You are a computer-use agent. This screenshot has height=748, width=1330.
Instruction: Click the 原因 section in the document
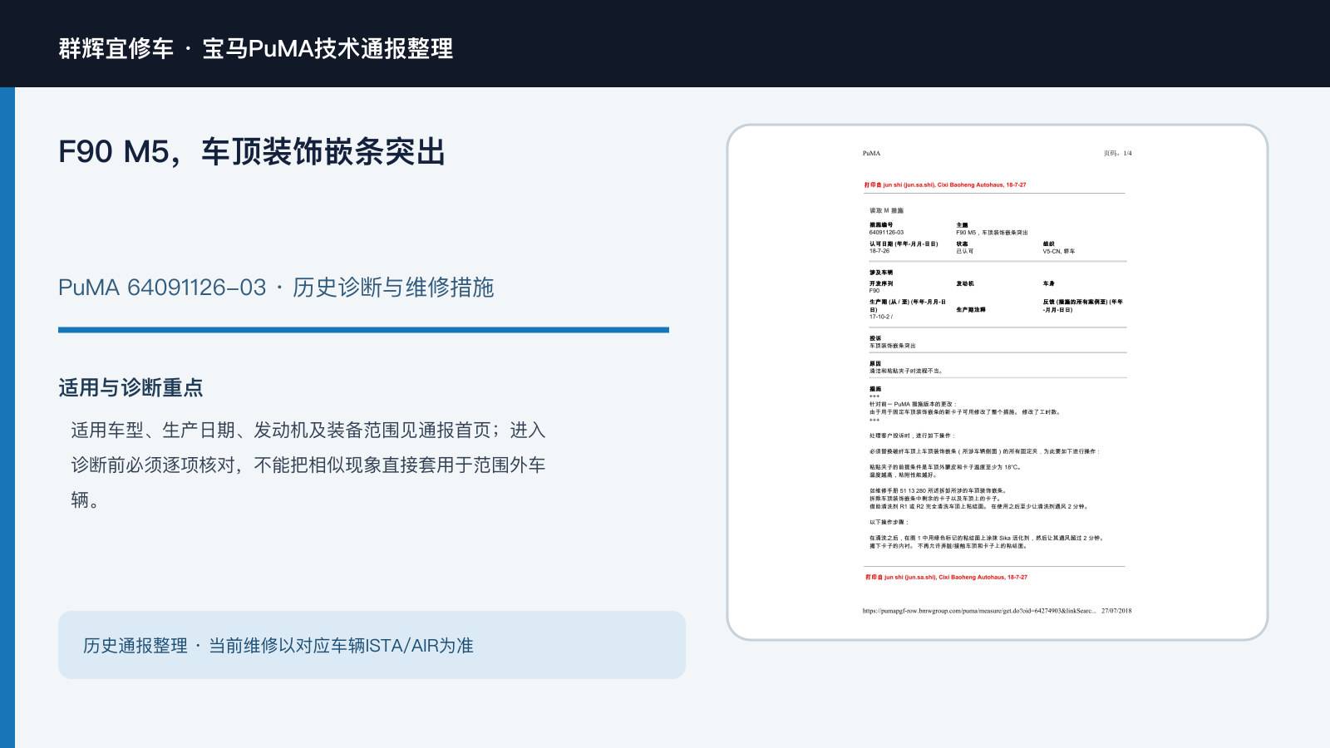[906, 367]
